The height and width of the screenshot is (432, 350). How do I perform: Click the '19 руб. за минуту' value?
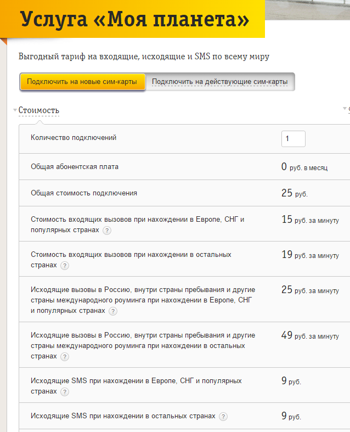pyautogui.click(x=310, y=255)
